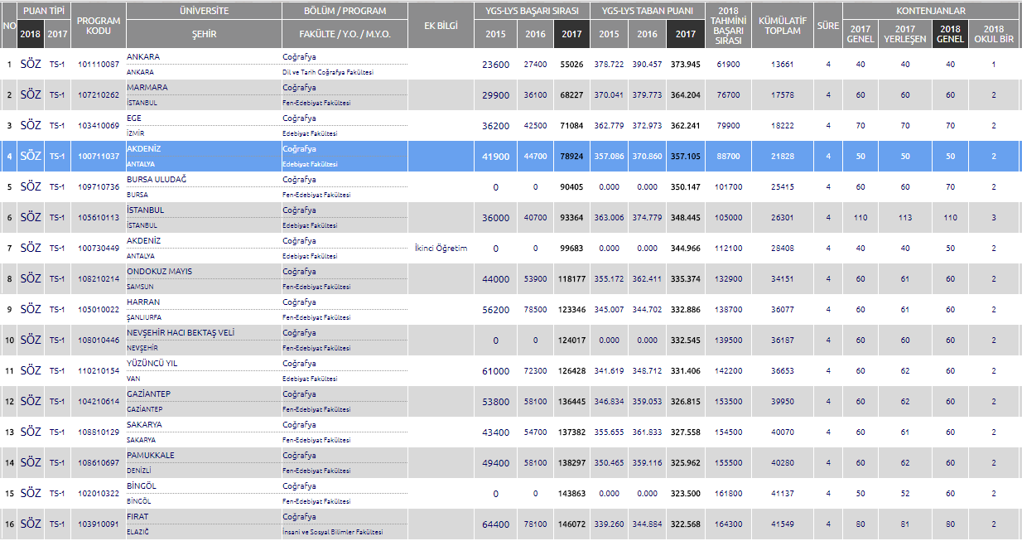The height and width of the screenshot is (541, 1022).
Task: Sort by 2018 TAHMİNİ BAŞARI SIRASI header
Action: 728,26
